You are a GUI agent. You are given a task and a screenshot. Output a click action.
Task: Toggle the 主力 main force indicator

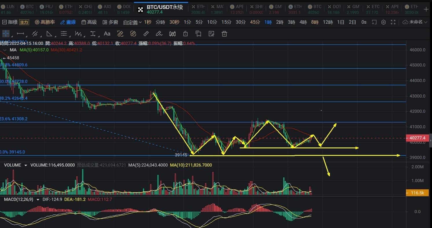(24, 22)
